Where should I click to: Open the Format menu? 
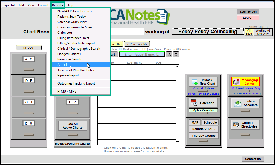[43, 5]
